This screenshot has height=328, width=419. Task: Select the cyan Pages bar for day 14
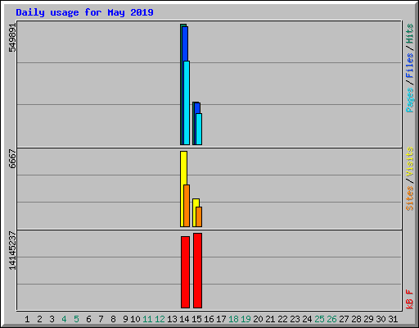[187, 102]
